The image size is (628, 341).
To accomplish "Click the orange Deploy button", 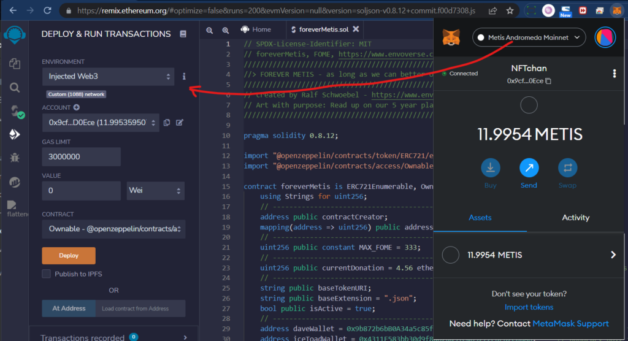I will coord(69,256).
